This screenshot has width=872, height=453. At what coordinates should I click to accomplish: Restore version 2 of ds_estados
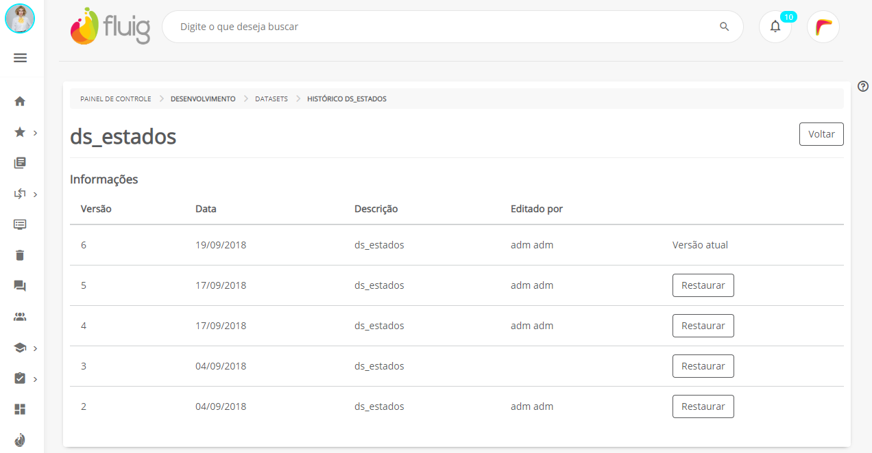[x=703, y=406]
